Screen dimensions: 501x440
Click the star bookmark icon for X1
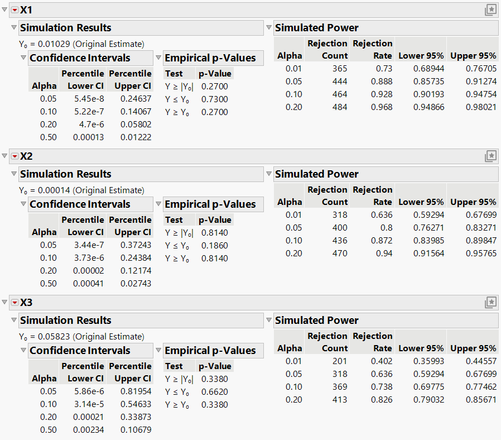coord(491,9)
